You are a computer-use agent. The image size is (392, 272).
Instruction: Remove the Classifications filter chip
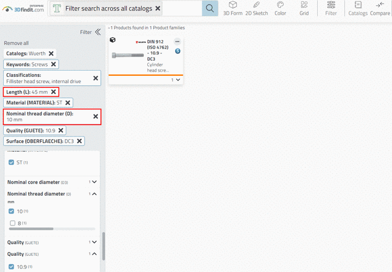[96, 78]
